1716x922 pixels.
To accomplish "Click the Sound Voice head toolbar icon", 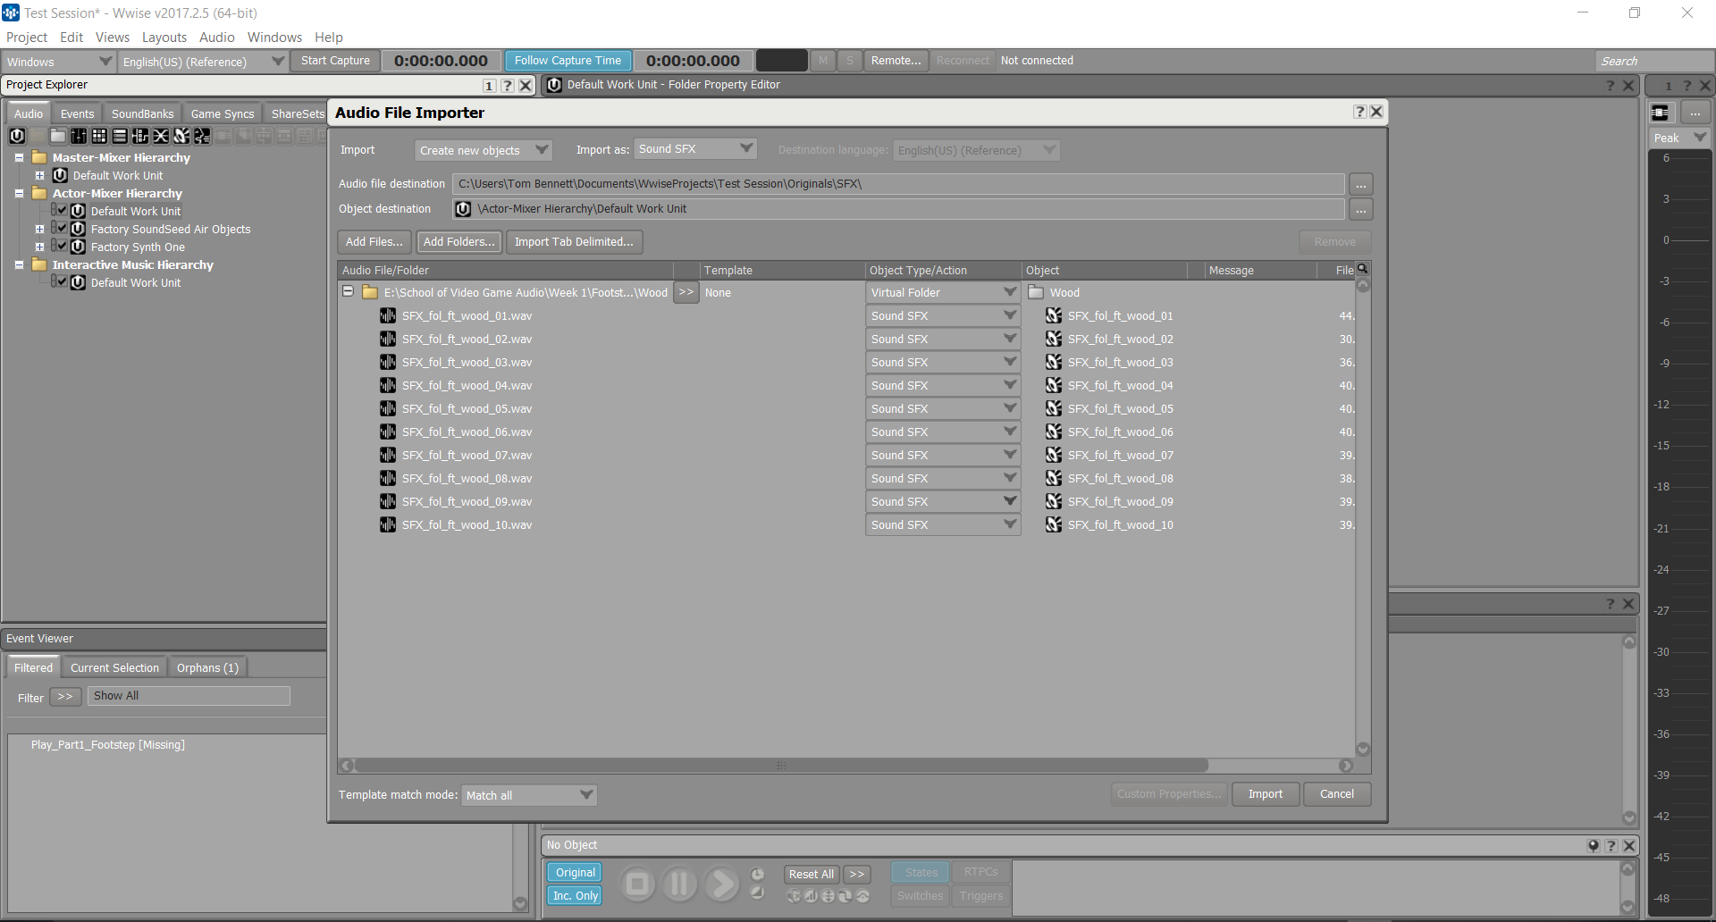I will click(x=202, y=136).
